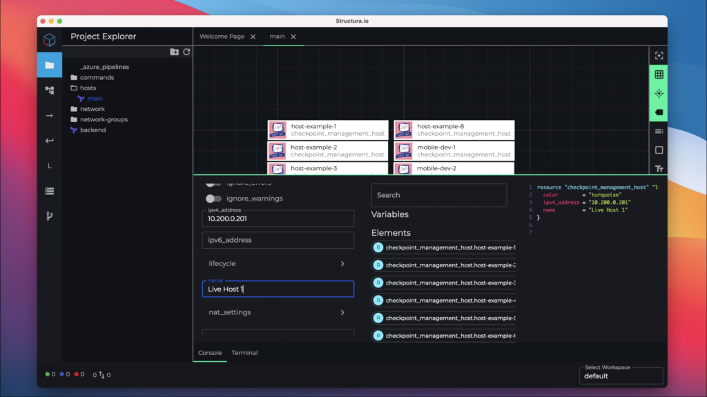Click the L sidebar icon
The image size is (707, 397).
click(x=50, y=166)
